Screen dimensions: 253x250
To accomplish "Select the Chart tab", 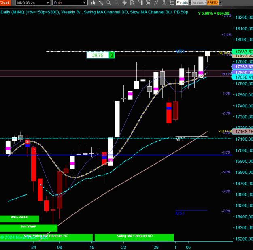I will (x=5, y=3).
